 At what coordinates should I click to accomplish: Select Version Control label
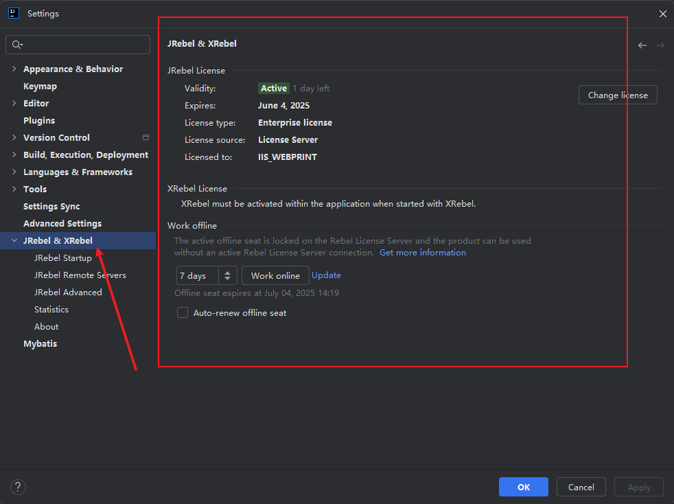pos(56,137)
